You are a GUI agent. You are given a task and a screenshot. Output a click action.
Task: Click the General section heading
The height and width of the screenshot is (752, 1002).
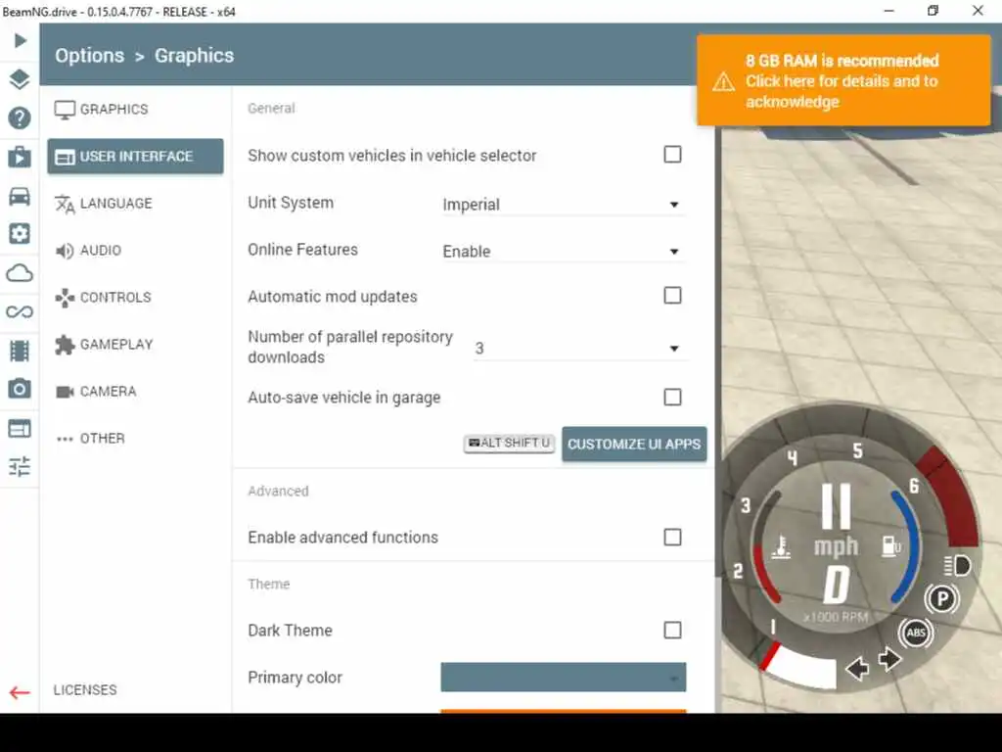coord(272,108)
